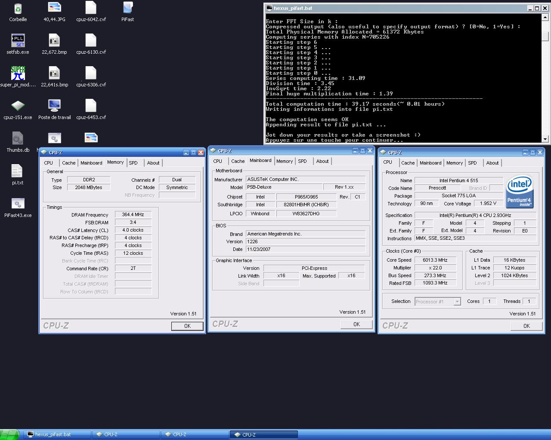Click the Core Speed 6013.3 MHz value
Image resolution: width=551 pixels, height=440 pixels.
[x=435, y=260]
